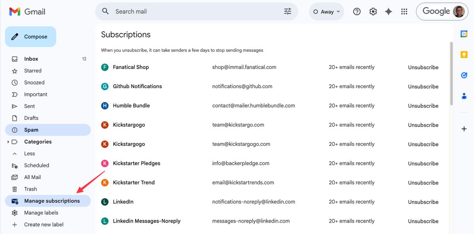Expand the Categories section
Screen dimensions: 474x234
(8, 142)
